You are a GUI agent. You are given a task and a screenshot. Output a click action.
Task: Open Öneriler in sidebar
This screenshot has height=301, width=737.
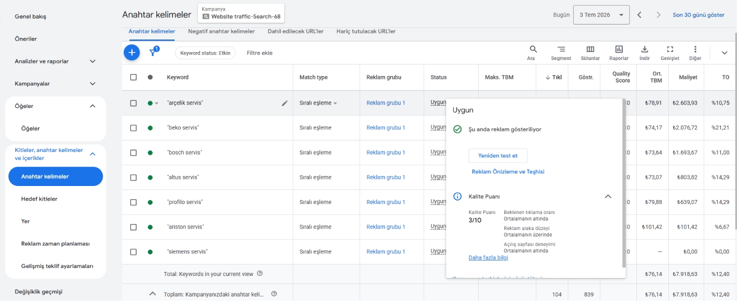coord(26,39)
